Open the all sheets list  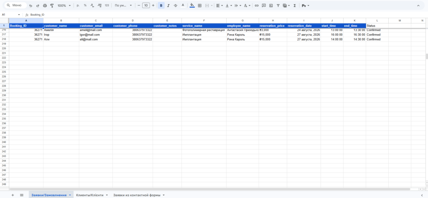[22, 195]
